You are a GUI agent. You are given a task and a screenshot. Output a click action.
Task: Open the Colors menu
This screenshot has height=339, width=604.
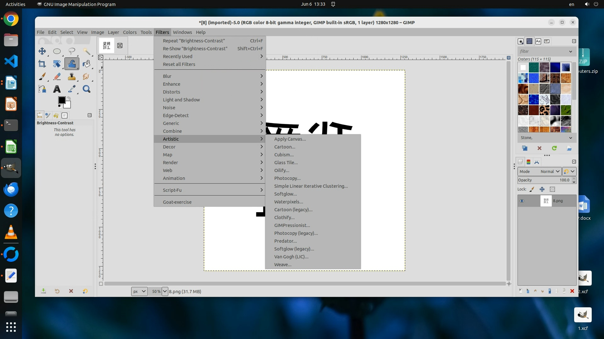(130, 32)
